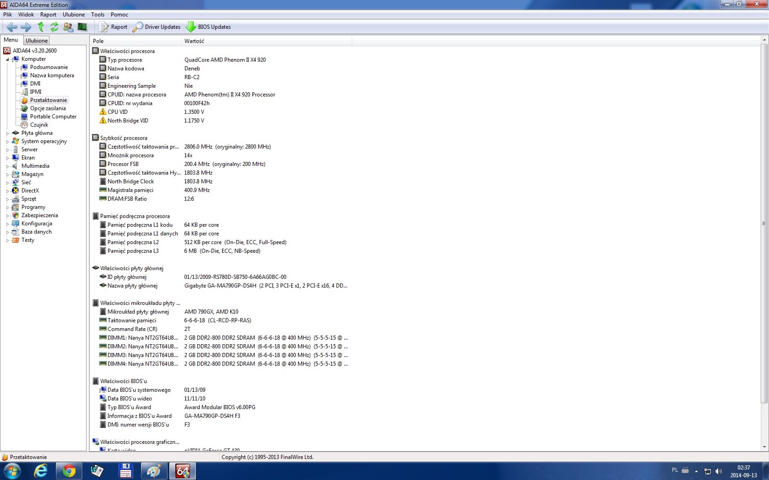Click the Testy icon in the tree
This screenshot has width=769, height=480.
(x=16, y=240)
